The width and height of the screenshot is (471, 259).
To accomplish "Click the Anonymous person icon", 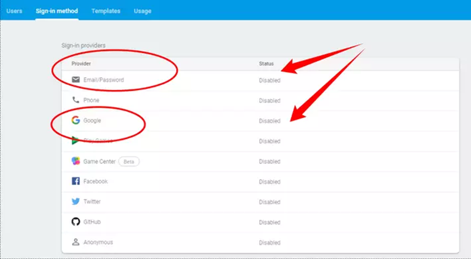I will click(x=76, y=242).
